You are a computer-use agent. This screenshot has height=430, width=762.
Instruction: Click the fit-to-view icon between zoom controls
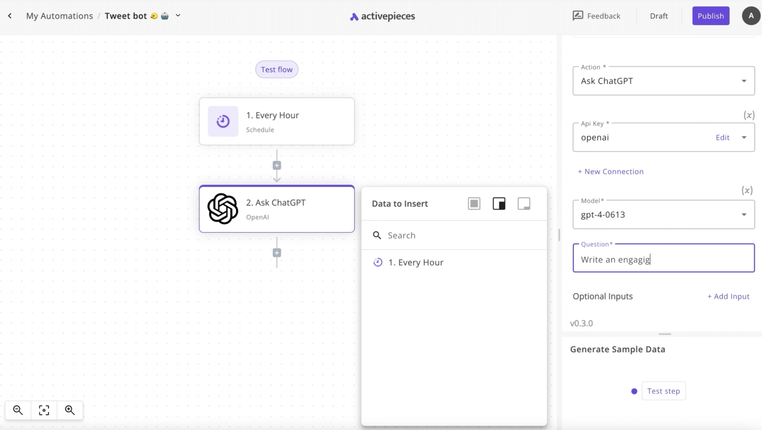[44, 410]
